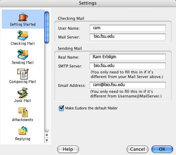Open the Sending Mail settings icon
The image size is (176, 155).
23,55
